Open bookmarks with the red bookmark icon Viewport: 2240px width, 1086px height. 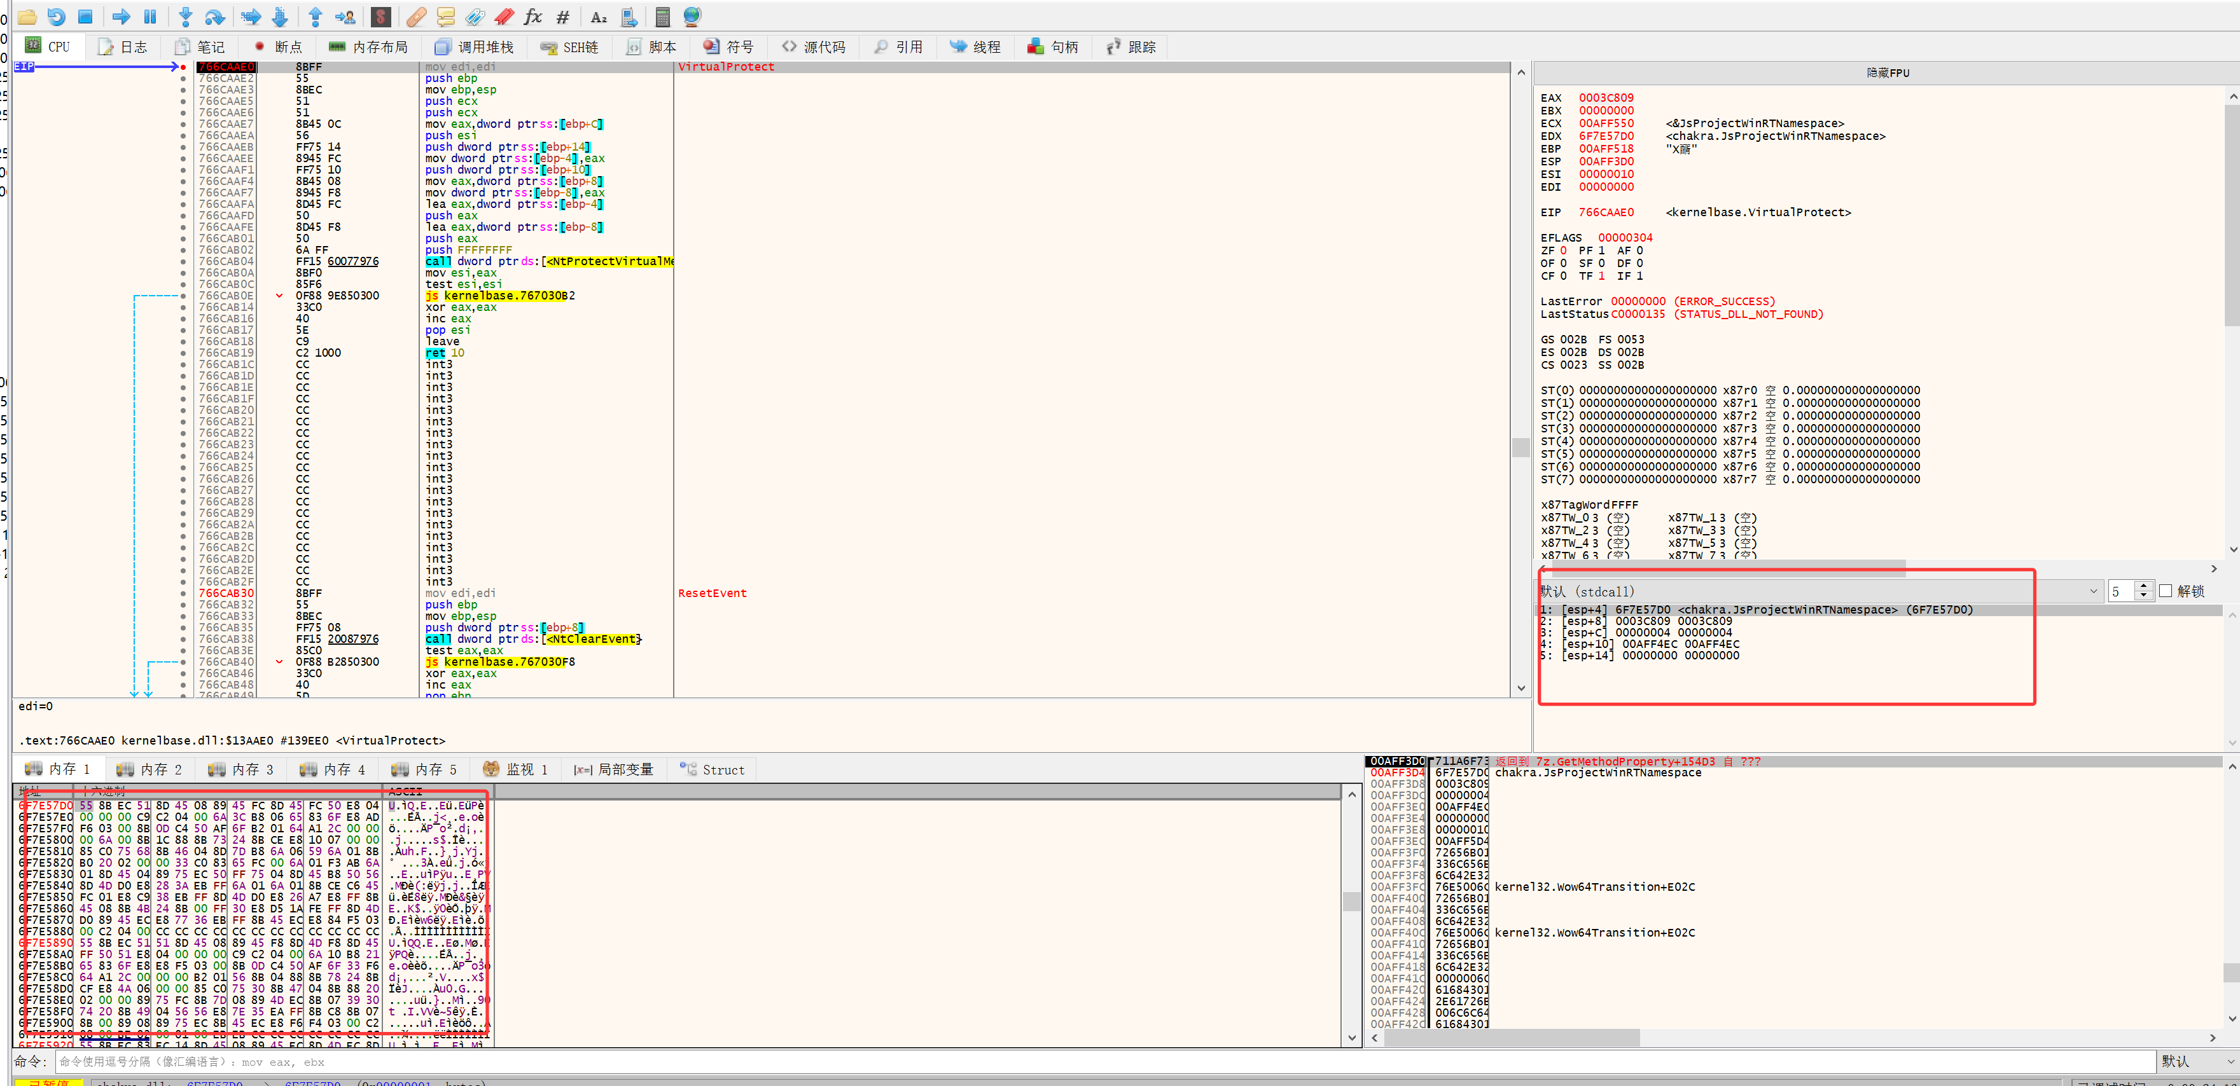click(x=503, y=17)
